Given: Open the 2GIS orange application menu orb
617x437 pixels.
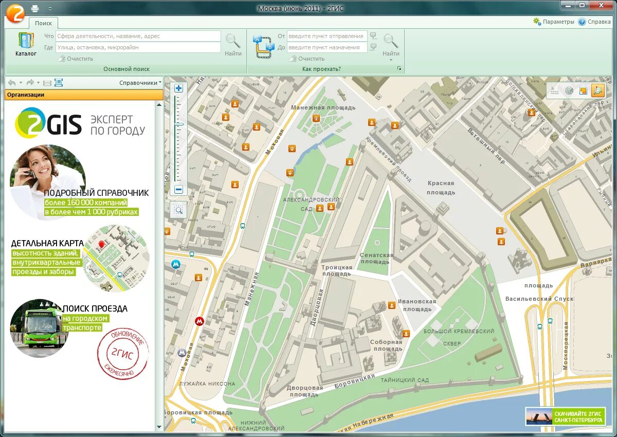Looking at the screenshot, I should click(x=16, y=12).
